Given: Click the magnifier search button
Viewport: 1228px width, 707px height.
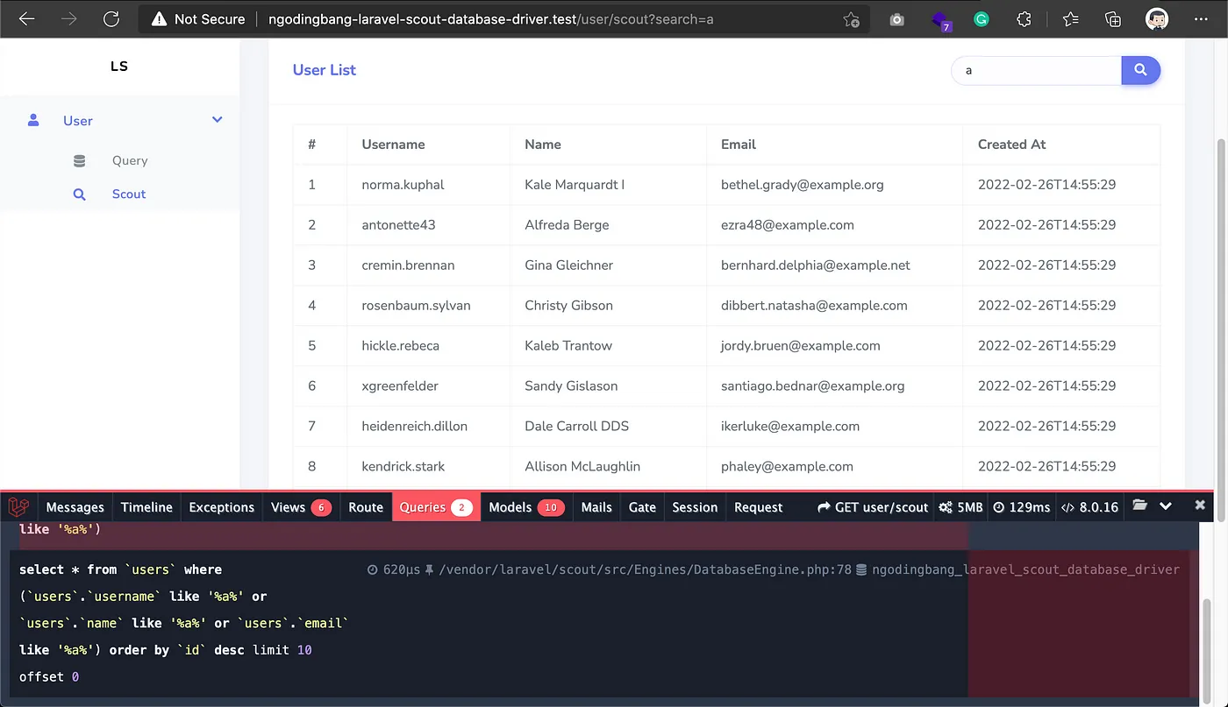Looking at the screenshot, I should coord(1140,70).
